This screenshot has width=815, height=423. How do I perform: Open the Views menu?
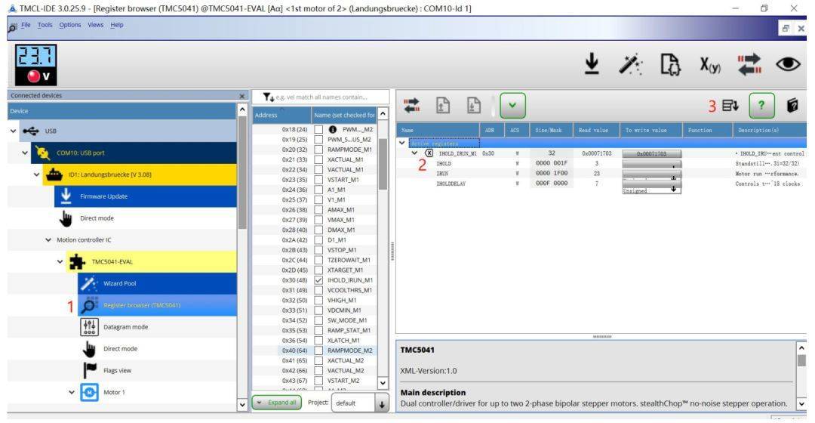pos(95,25)
